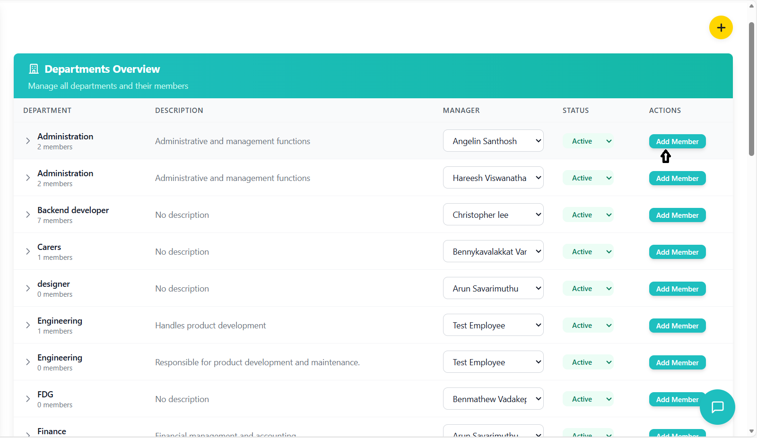The image size is (757, 438).
Task: Change Active status for FDG department
Action: [588, 399]
